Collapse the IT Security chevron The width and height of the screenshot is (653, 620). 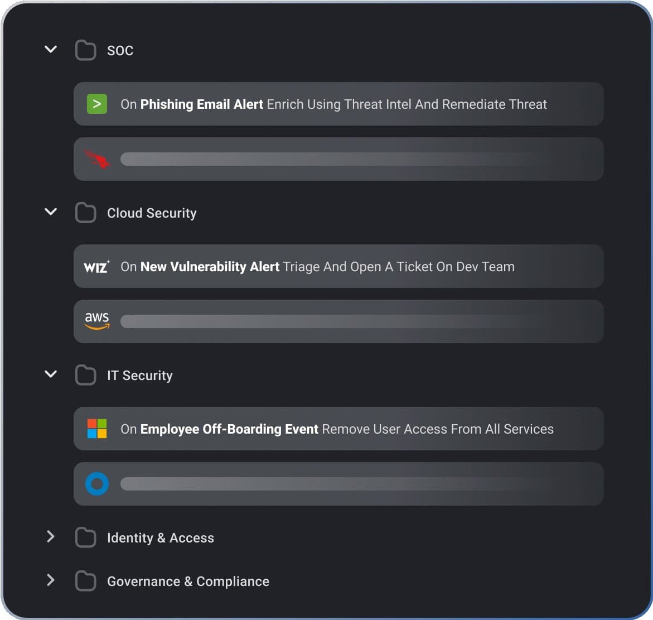[x=51, y=374]
